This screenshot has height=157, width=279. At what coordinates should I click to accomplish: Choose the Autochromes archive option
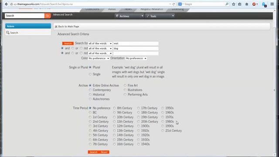click(90, 99)
